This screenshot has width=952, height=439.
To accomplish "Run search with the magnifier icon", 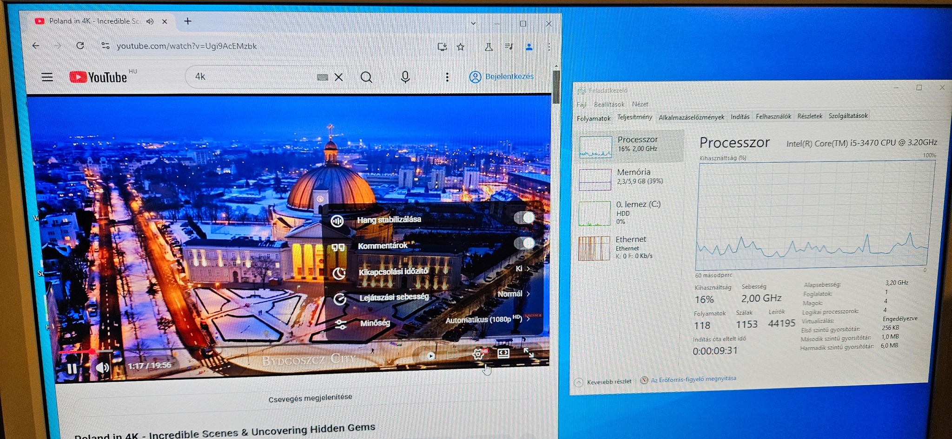I will (x=366, y=77).
